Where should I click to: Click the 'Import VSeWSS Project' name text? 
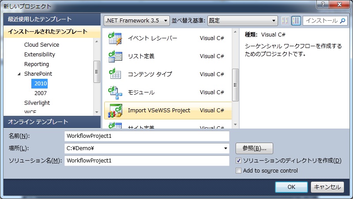point(159,110)
